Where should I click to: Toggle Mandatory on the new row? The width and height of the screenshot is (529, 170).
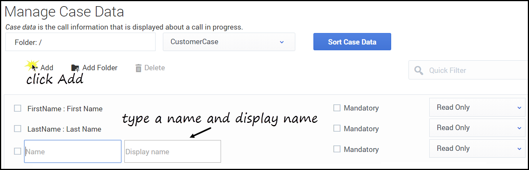coord(337,149)
